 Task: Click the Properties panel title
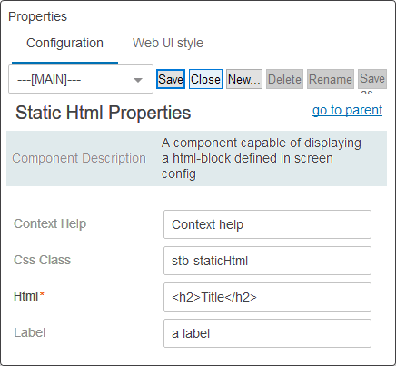(x=37, y=16)
